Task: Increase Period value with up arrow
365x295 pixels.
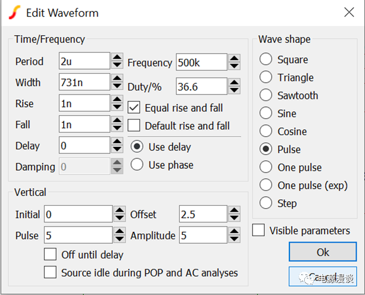Action: [x=118, y=58]
